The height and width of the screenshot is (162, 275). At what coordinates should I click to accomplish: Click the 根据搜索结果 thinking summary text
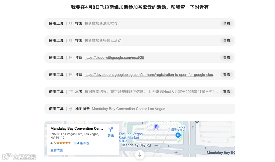pyautogui.click(x=151, y=92)
